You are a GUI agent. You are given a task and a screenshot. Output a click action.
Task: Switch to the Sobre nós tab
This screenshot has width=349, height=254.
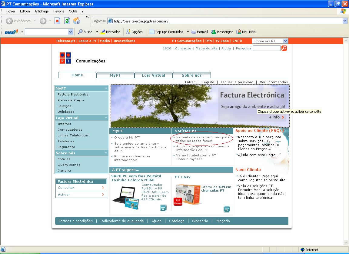(x=192, y=75)
